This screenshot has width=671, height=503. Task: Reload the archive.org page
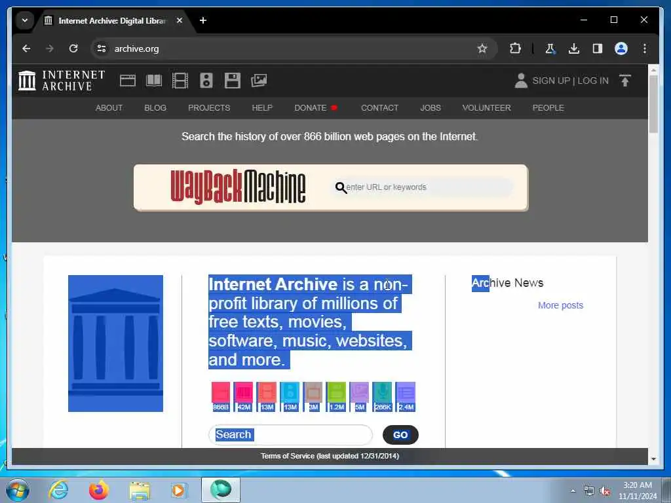(x=73, y=48)
